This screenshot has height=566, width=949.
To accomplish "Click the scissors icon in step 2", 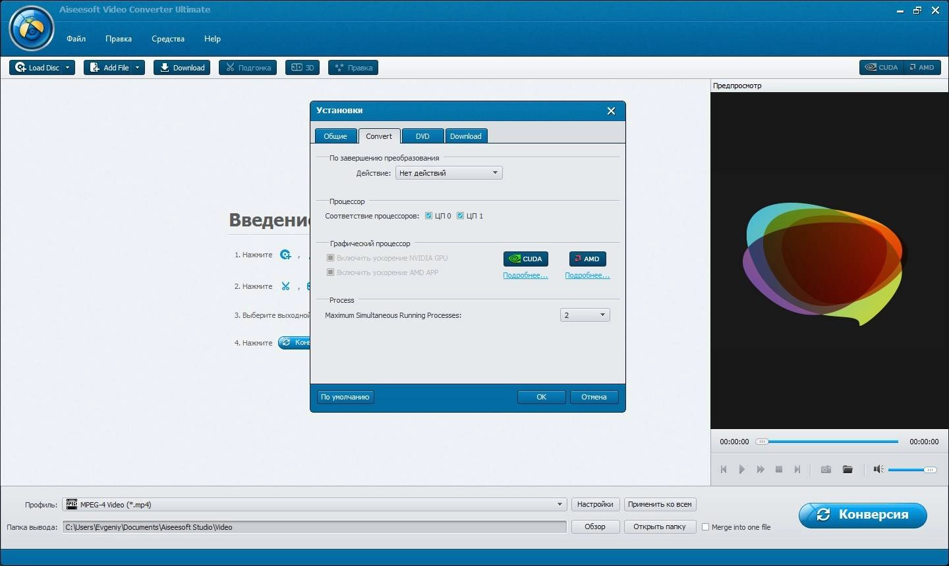I will tap(285, 286).
